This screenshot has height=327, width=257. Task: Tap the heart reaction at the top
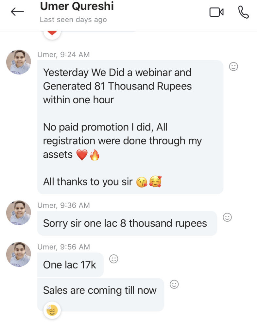tap(52, 33)
